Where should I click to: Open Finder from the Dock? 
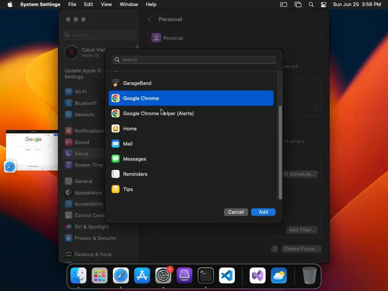click(x=78, y=275)
